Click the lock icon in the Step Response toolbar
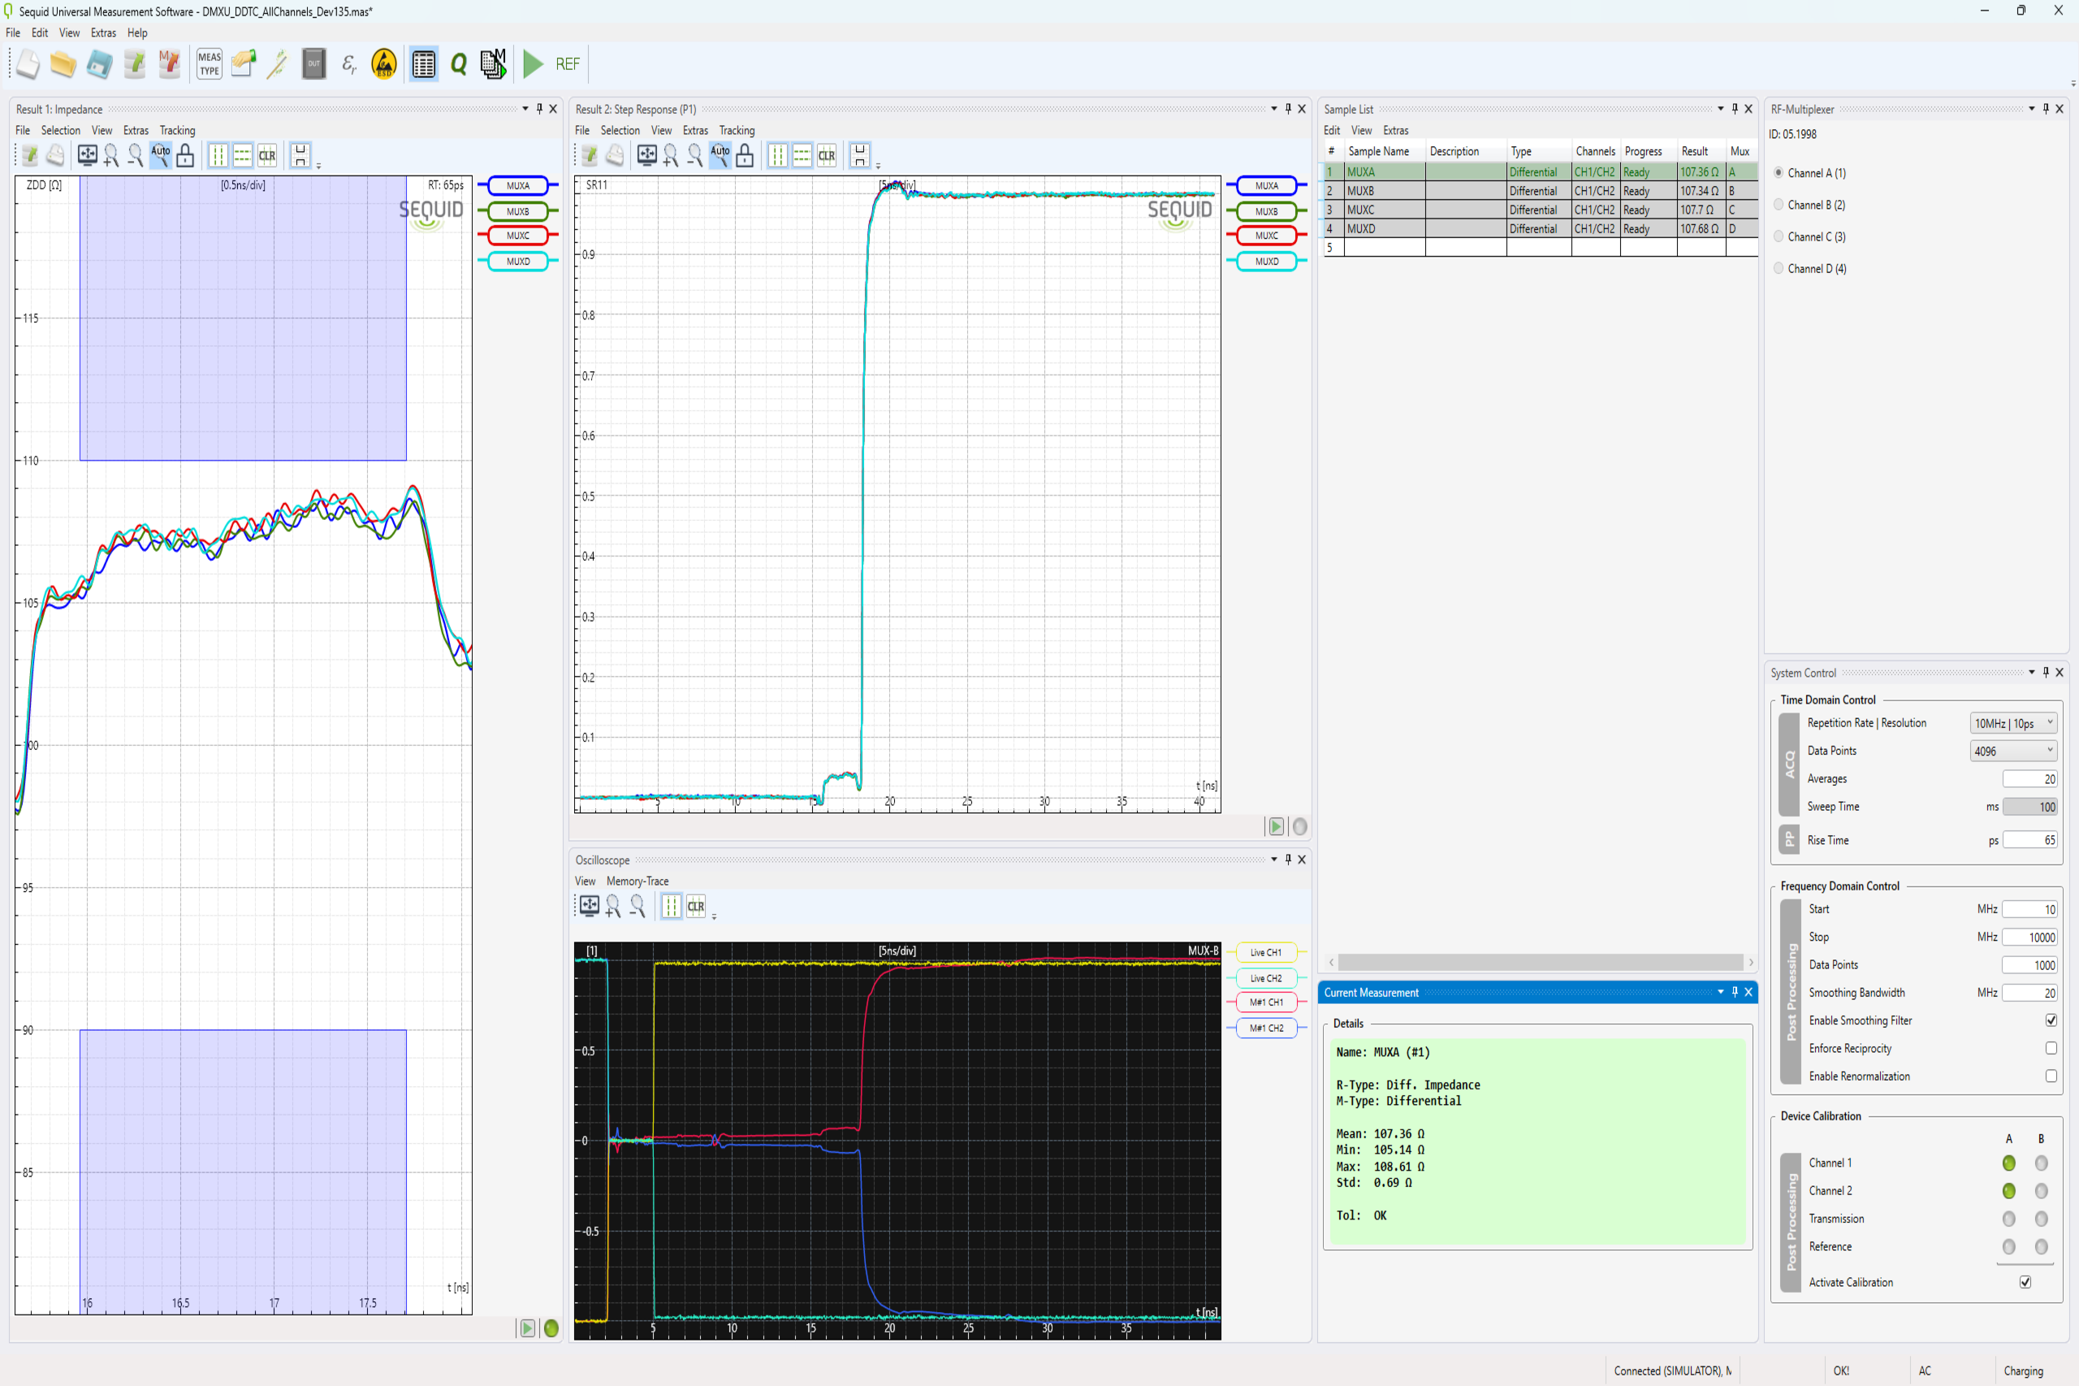The height and width of the screenshot is (1386, 2079). pyautogui.click(x=745, y=155)
